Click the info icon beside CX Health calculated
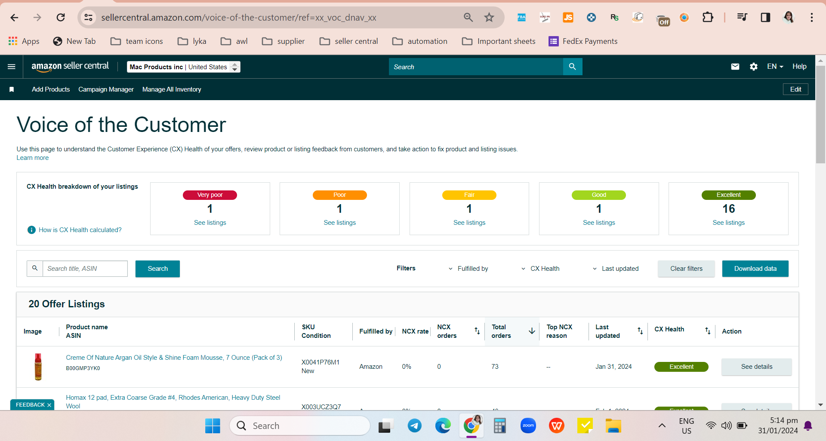The width and height of the screenshot is (826, 441). (31, 230)
